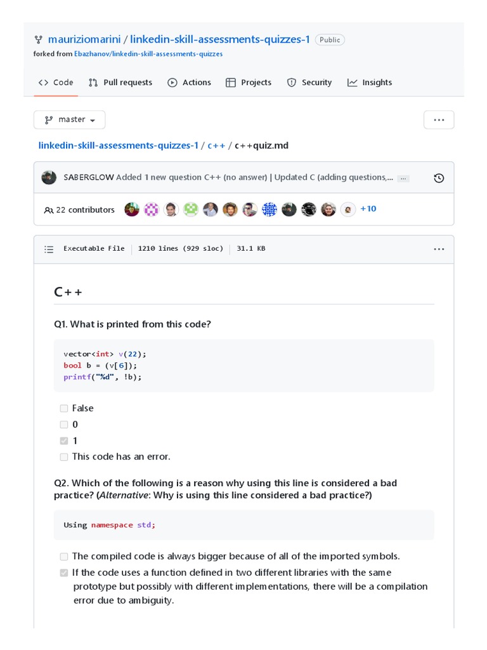Image resolution: width=487 pixels, height=650 pixels.
Task: Check 'This code has an error' option
Action: pyautogui.click(x=64, y=456)
